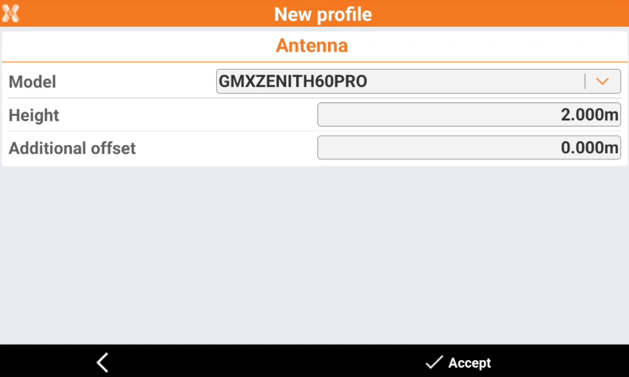Select the Antenna section header
This screenshot has height=377, width=629.
(x=311, y=45)
